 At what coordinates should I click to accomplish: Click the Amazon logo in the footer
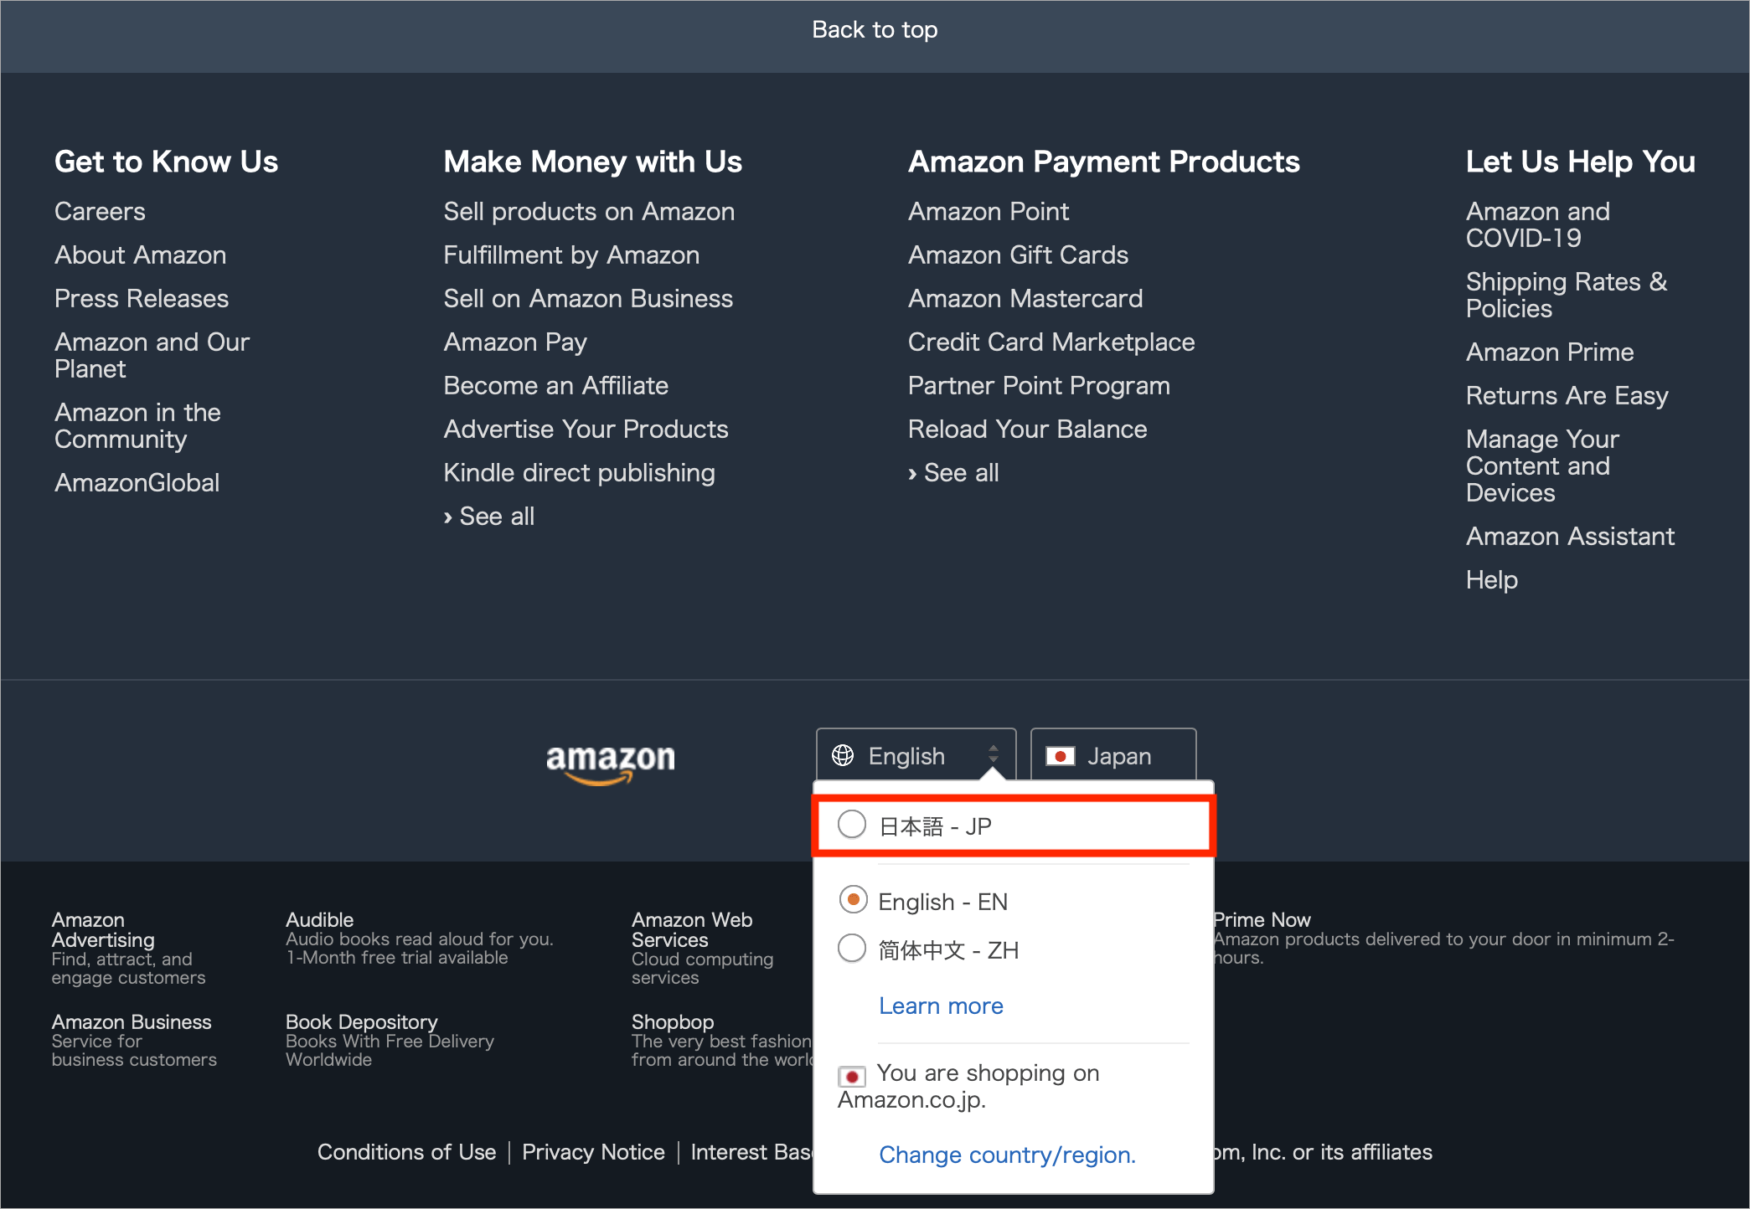pyautogui.click(x=610, y=758)
